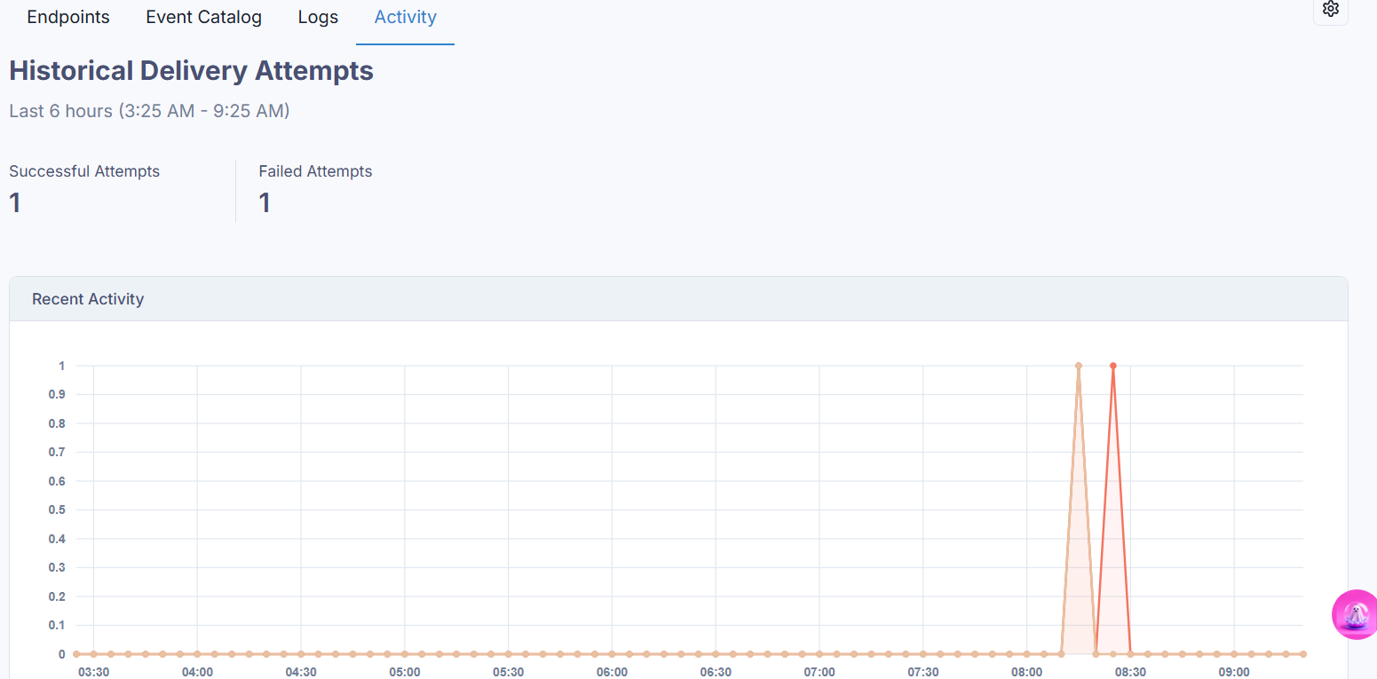The height and width of the screenshot is (679, 1377).
Task: Click the 06:00 x-axis label
Action: click(x=612, y=672)
